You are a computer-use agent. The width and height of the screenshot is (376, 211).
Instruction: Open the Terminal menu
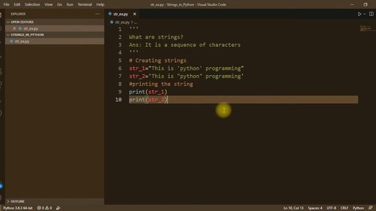(x=85, y=5)
